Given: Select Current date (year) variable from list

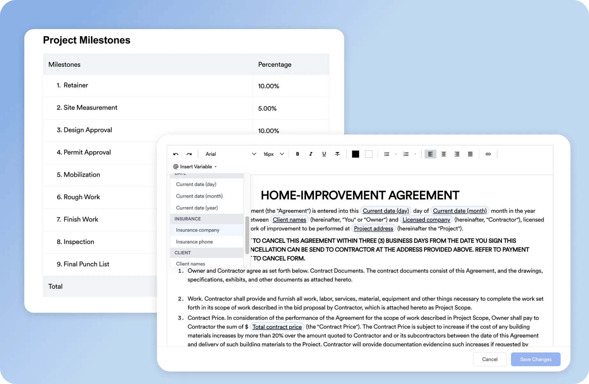Looking at the screenshot, I should (x=207, y=208).
